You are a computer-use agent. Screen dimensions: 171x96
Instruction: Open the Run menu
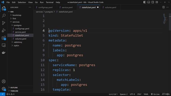[42, 2]
